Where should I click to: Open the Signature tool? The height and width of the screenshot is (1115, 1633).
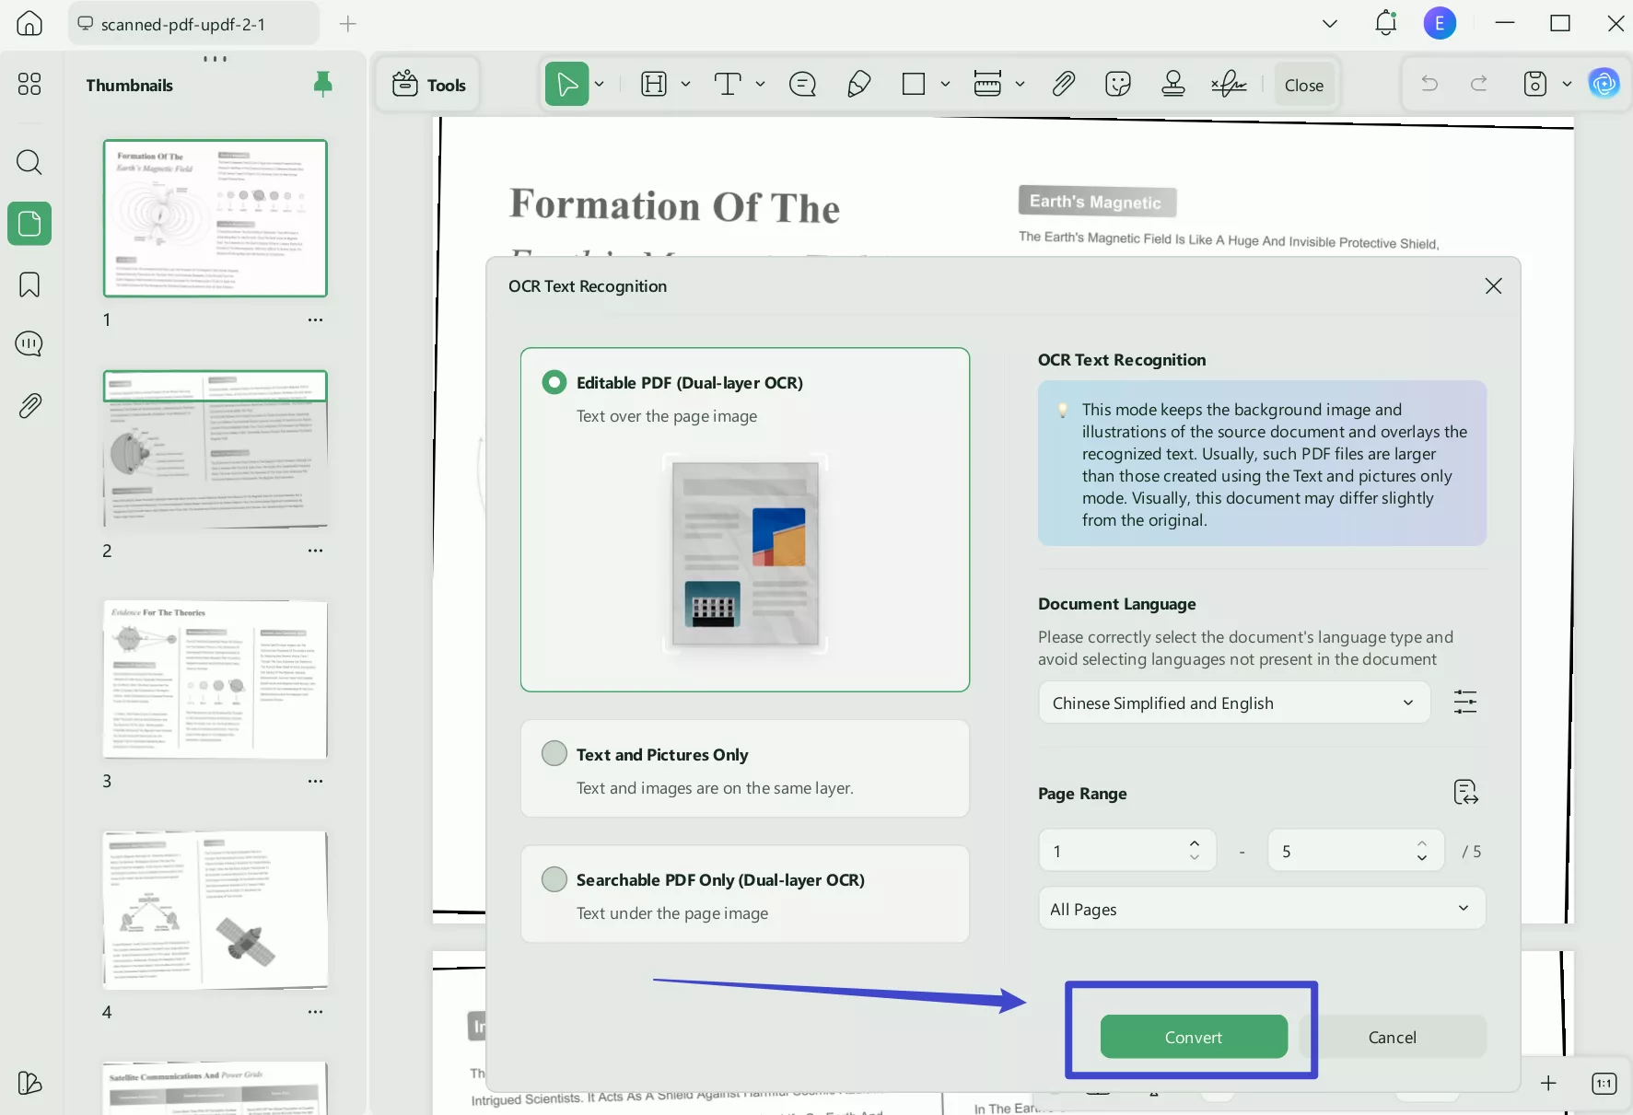[x=1229, y=84]
